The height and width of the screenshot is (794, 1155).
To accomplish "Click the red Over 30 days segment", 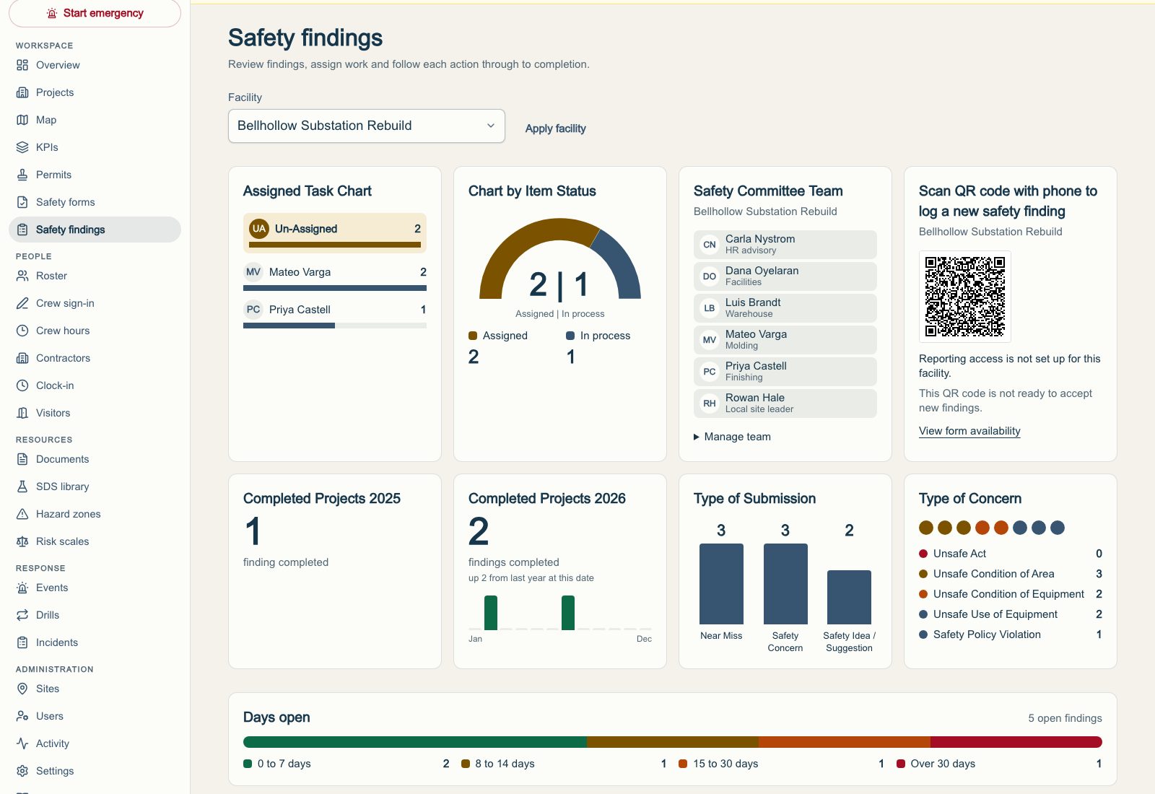I will point(1016,742).
